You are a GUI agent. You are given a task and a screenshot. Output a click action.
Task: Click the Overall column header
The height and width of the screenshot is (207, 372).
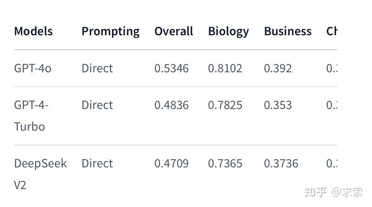coord(174,31)
